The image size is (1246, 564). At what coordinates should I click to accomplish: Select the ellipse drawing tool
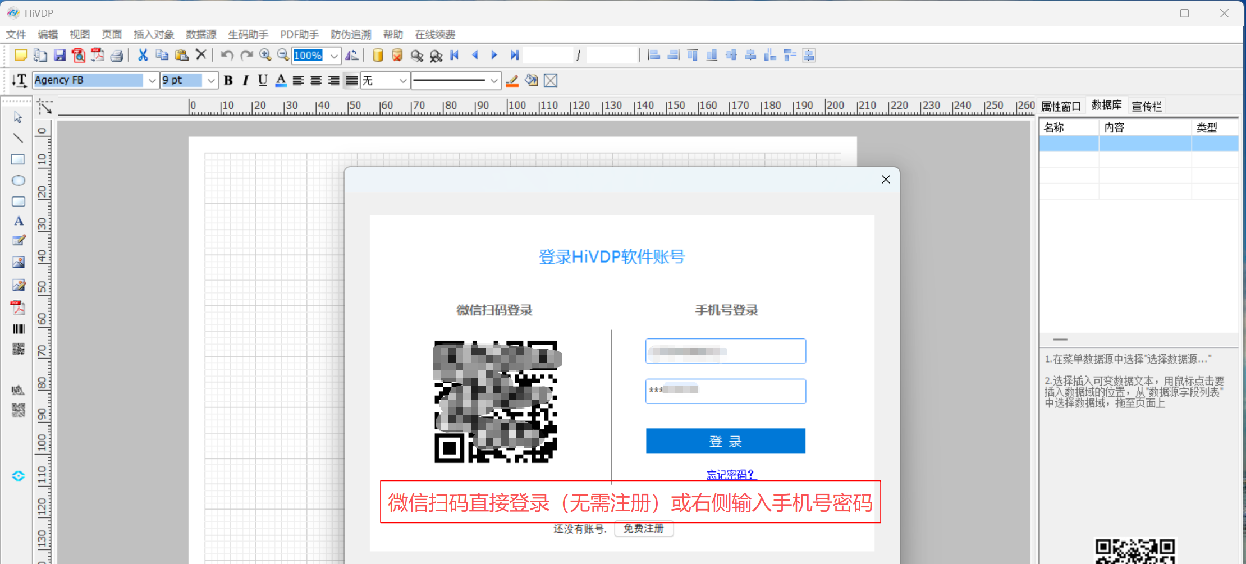pos(18,181)
